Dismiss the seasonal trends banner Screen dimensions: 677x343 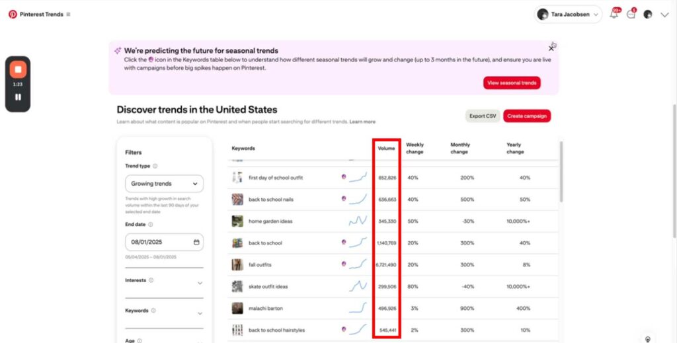click(551, 48)
